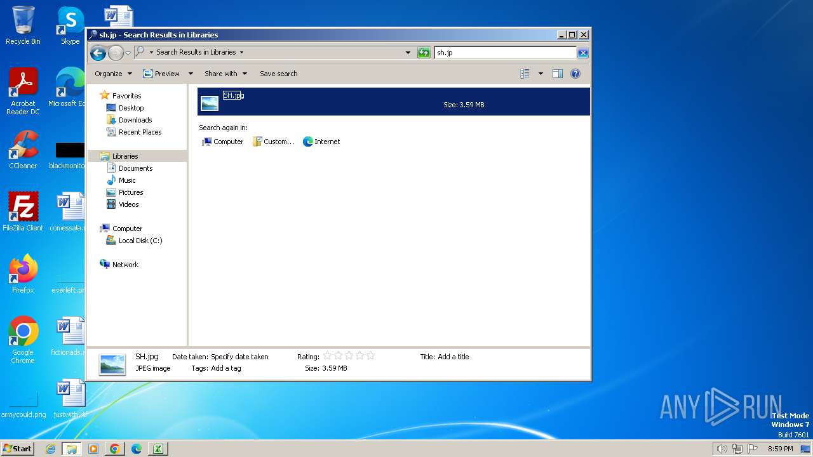The height and width of the screenshot is (457, 813).
Task: Click the sh.jp search input field
Action: pyautogui.click(x=506, y=53)
